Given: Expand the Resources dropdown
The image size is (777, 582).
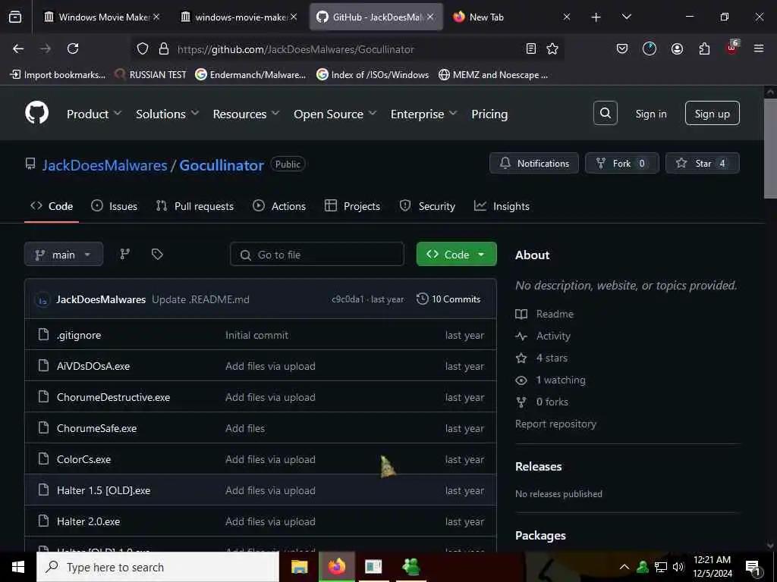Looking at the screenshot, I should tap(246, 114).
